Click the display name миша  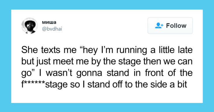49,22
